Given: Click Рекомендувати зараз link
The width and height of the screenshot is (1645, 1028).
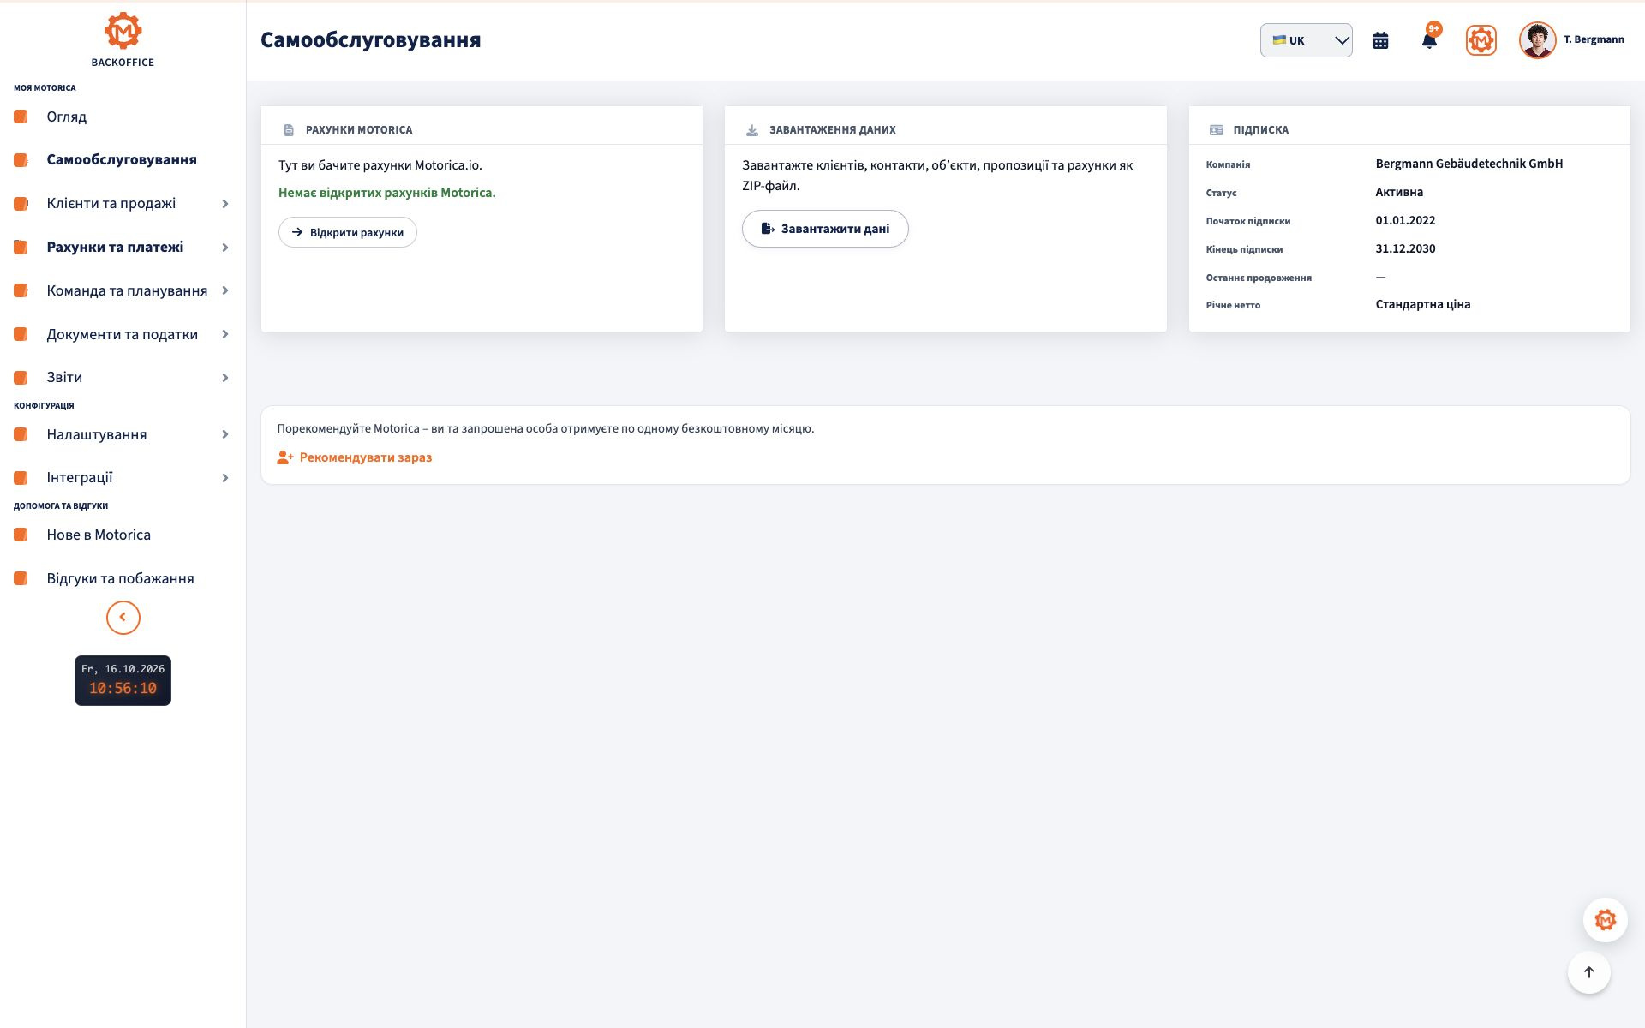Looking at the screenshot, I should point(366,457).
